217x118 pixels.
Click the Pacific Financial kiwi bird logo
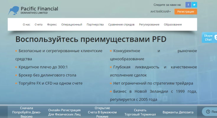(13, 11)
